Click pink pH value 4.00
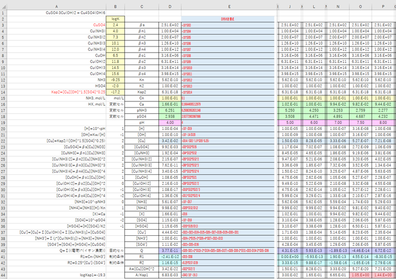This screenshot has width=396, height=279. [170, 123]
